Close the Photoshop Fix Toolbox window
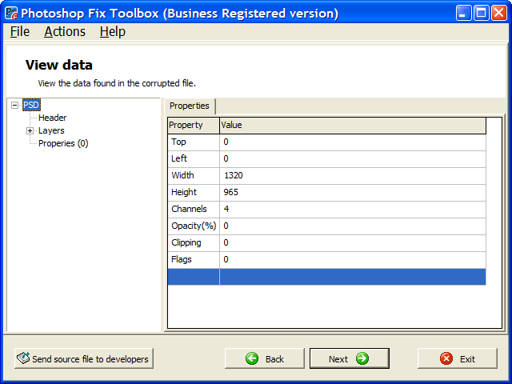The width and height of the screenshot is (512, 384). 499,13
